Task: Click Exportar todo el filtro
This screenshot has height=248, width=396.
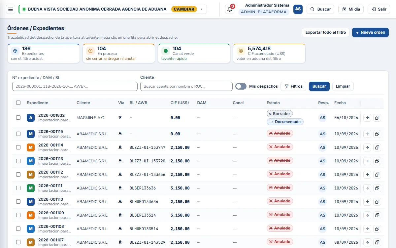Action: coord(326,32)
